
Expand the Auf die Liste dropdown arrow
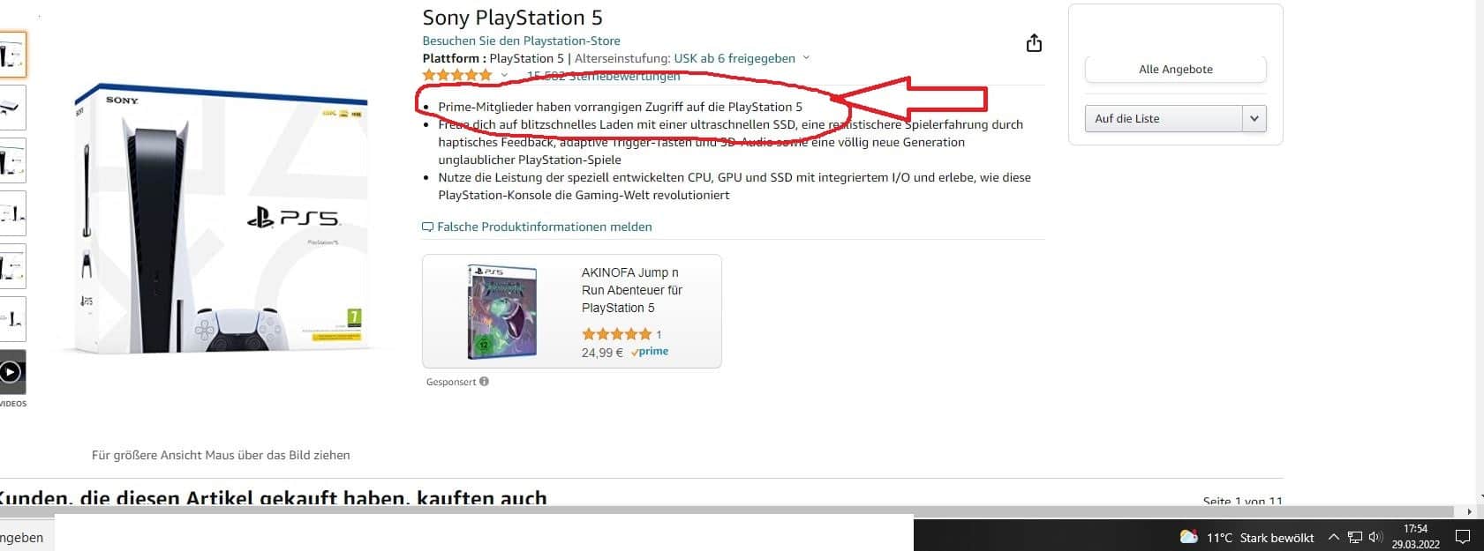click(1254, 118)
